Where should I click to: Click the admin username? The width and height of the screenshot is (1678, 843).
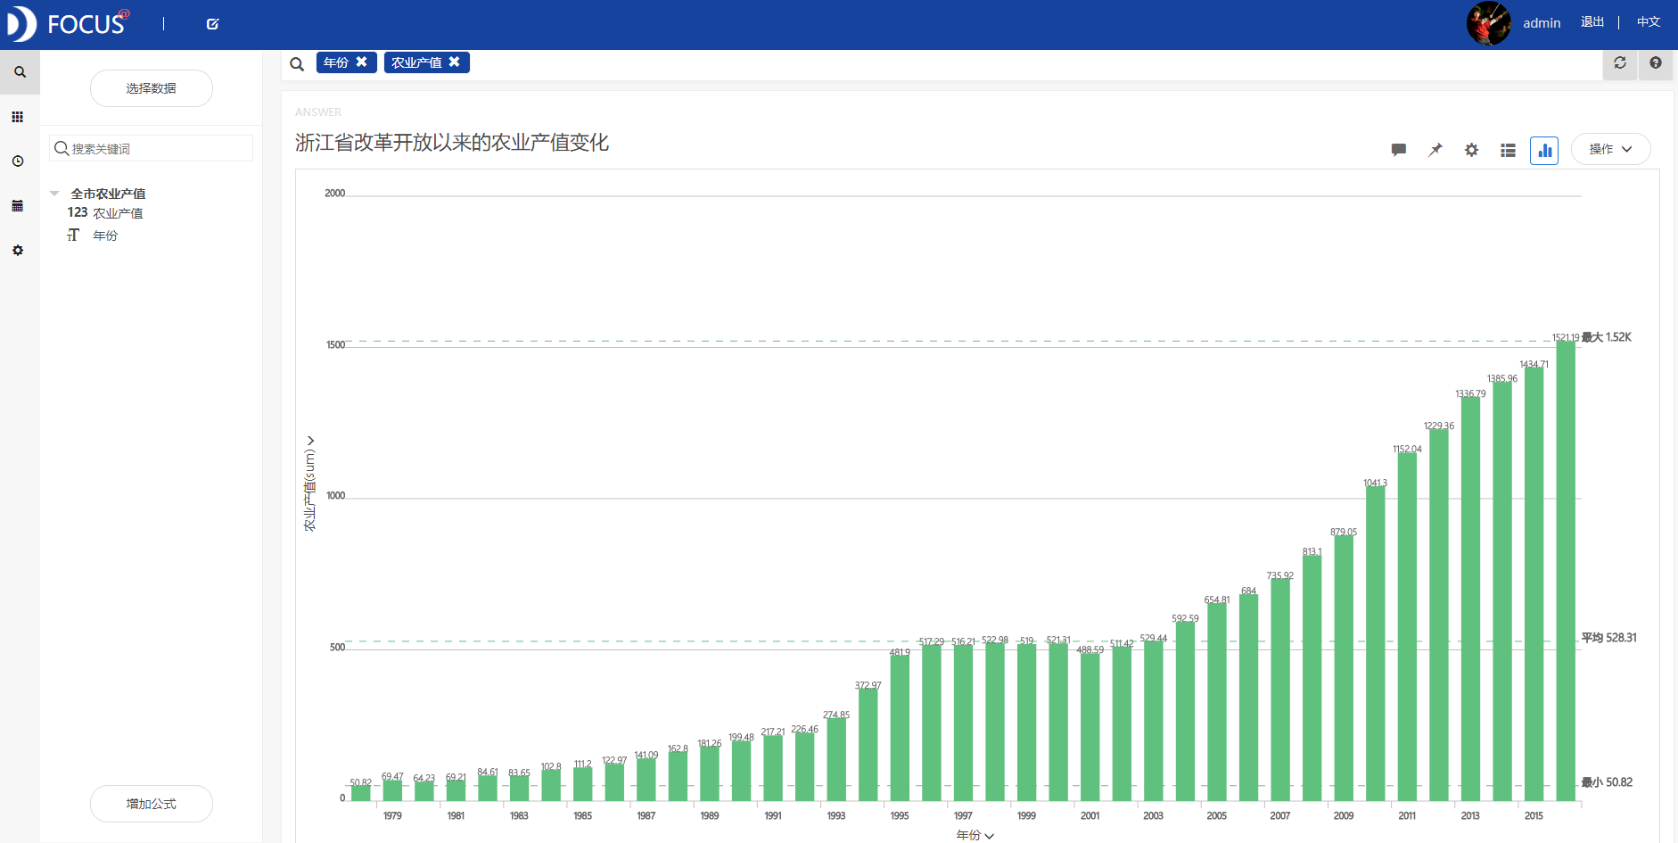(1542, 23)
